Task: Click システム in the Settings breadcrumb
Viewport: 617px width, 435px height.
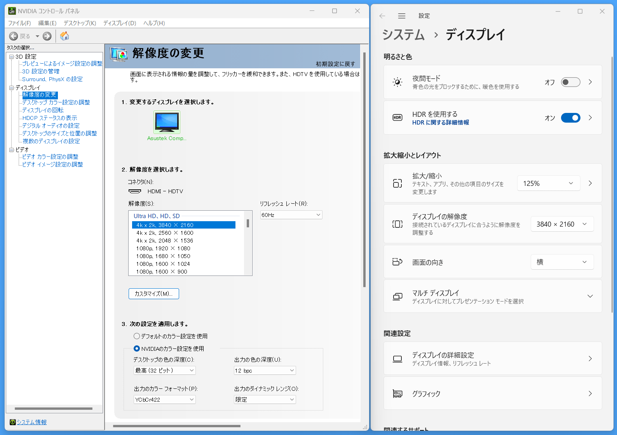Action: tap(403, 35)
